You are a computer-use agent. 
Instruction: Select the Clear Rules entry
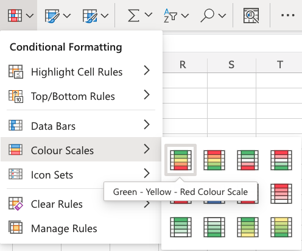tap(81, 204)
